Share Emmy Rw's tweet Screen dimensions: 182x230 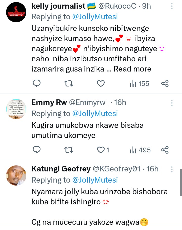coord(165,150)
